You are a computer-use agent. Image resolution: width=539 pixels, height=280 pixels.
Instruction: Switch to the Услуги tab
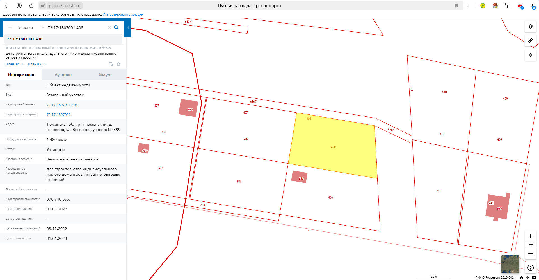click(105, 75)
